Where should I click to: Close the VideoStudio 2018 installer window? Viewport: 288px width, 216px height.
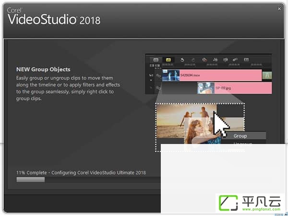(279, 9)
